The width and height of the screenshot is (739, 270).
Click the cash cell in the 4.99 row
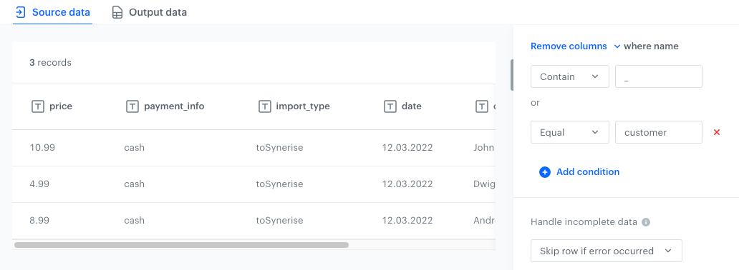(x=135, y=184)
